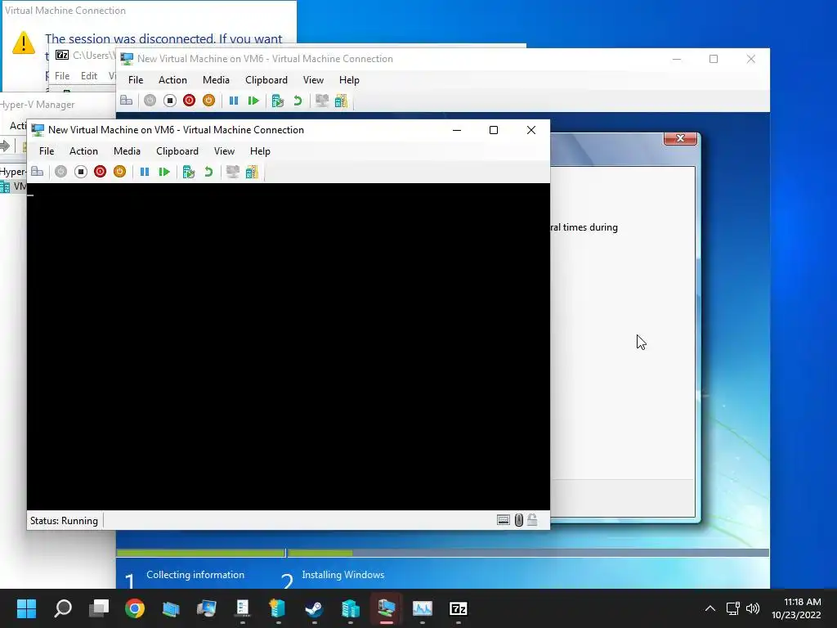Click the 'Status: Running' text
This screenshot has width=837, height=628.
(x=64, y=521)
